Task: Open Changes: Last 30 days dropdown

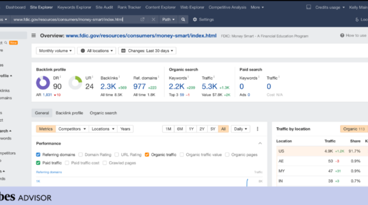Action: click(147, 51)
